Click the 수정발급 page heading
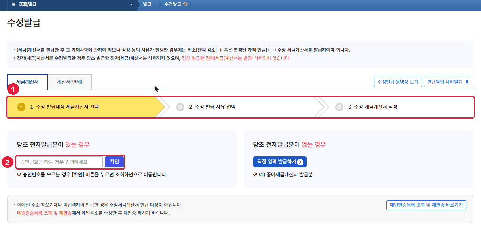The image size is (481, 226). point(23,23)
